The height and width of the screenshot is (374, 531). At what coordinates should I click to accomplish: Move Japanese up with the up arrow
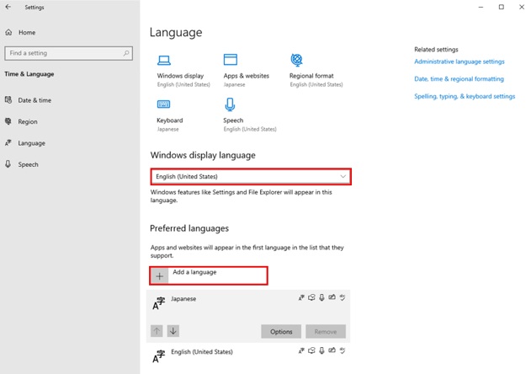click(157, 331)
